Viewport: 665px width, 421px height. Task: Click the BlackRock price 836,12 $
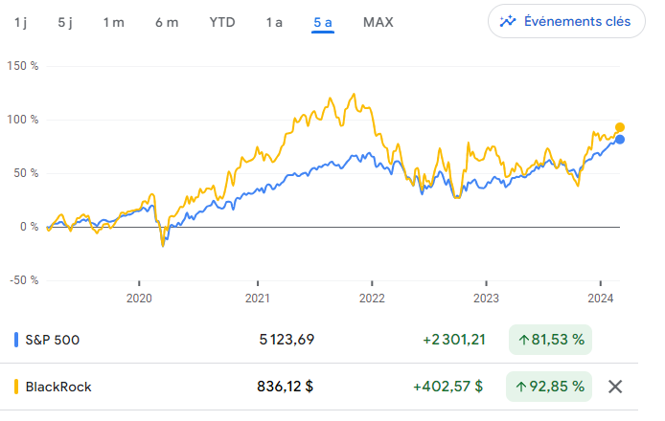[285, 387]
